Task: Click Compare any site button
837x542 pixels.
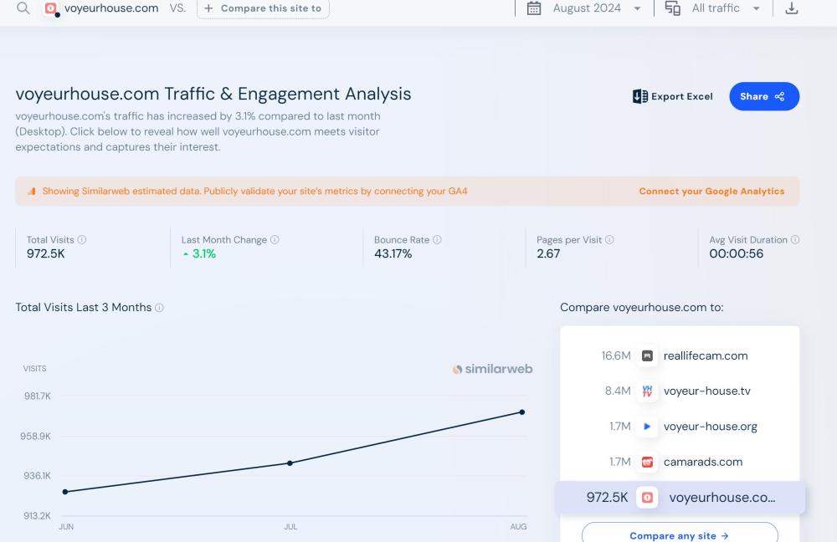Action: (679, 535)
